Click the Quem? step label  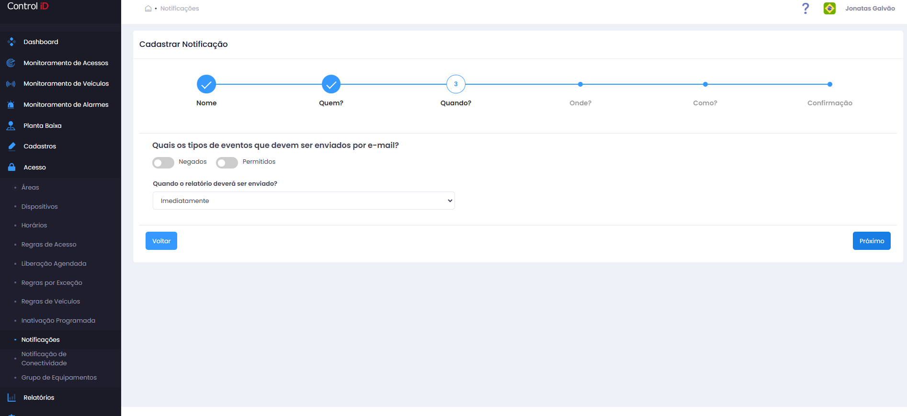[331, 103]
